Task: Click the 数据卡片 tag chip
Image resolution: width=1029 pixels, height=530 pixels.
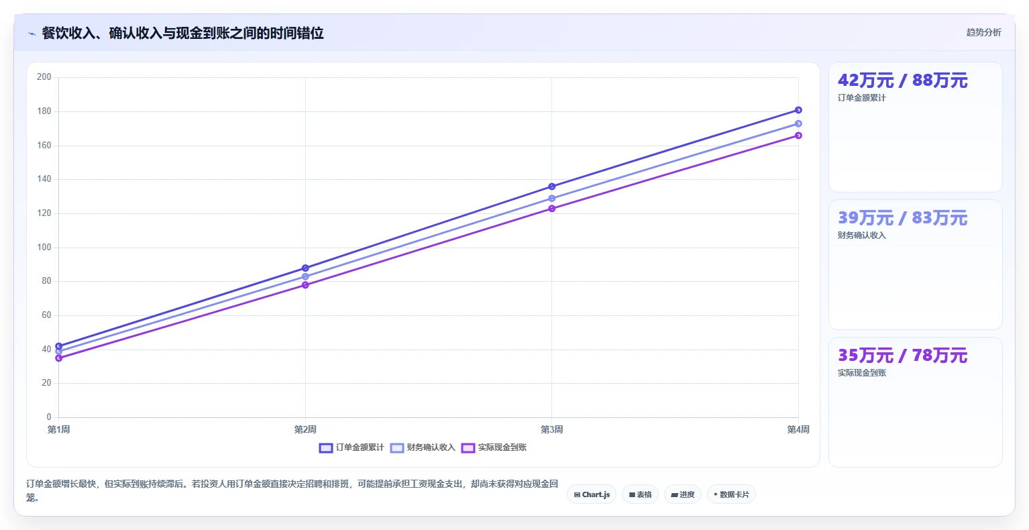Action: click(731, 494)
